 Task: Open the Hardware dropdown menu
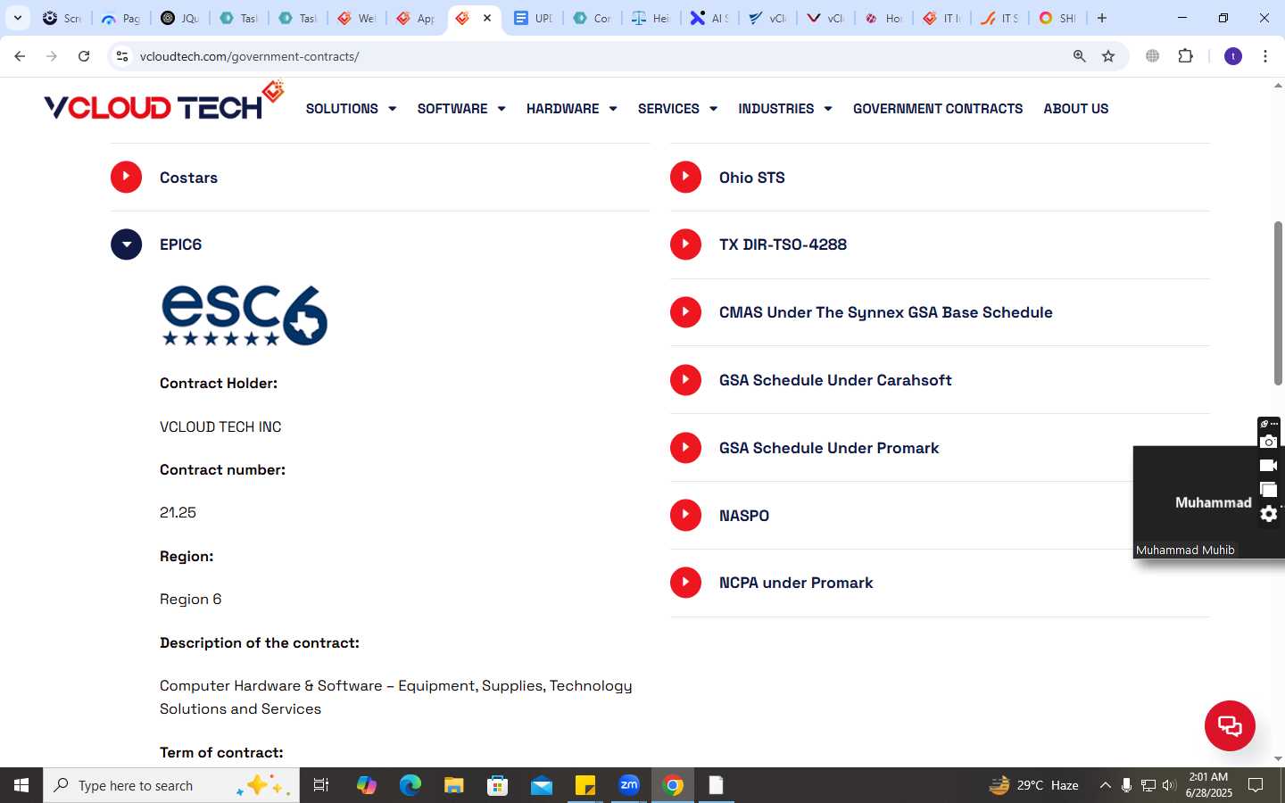(571, 109)
